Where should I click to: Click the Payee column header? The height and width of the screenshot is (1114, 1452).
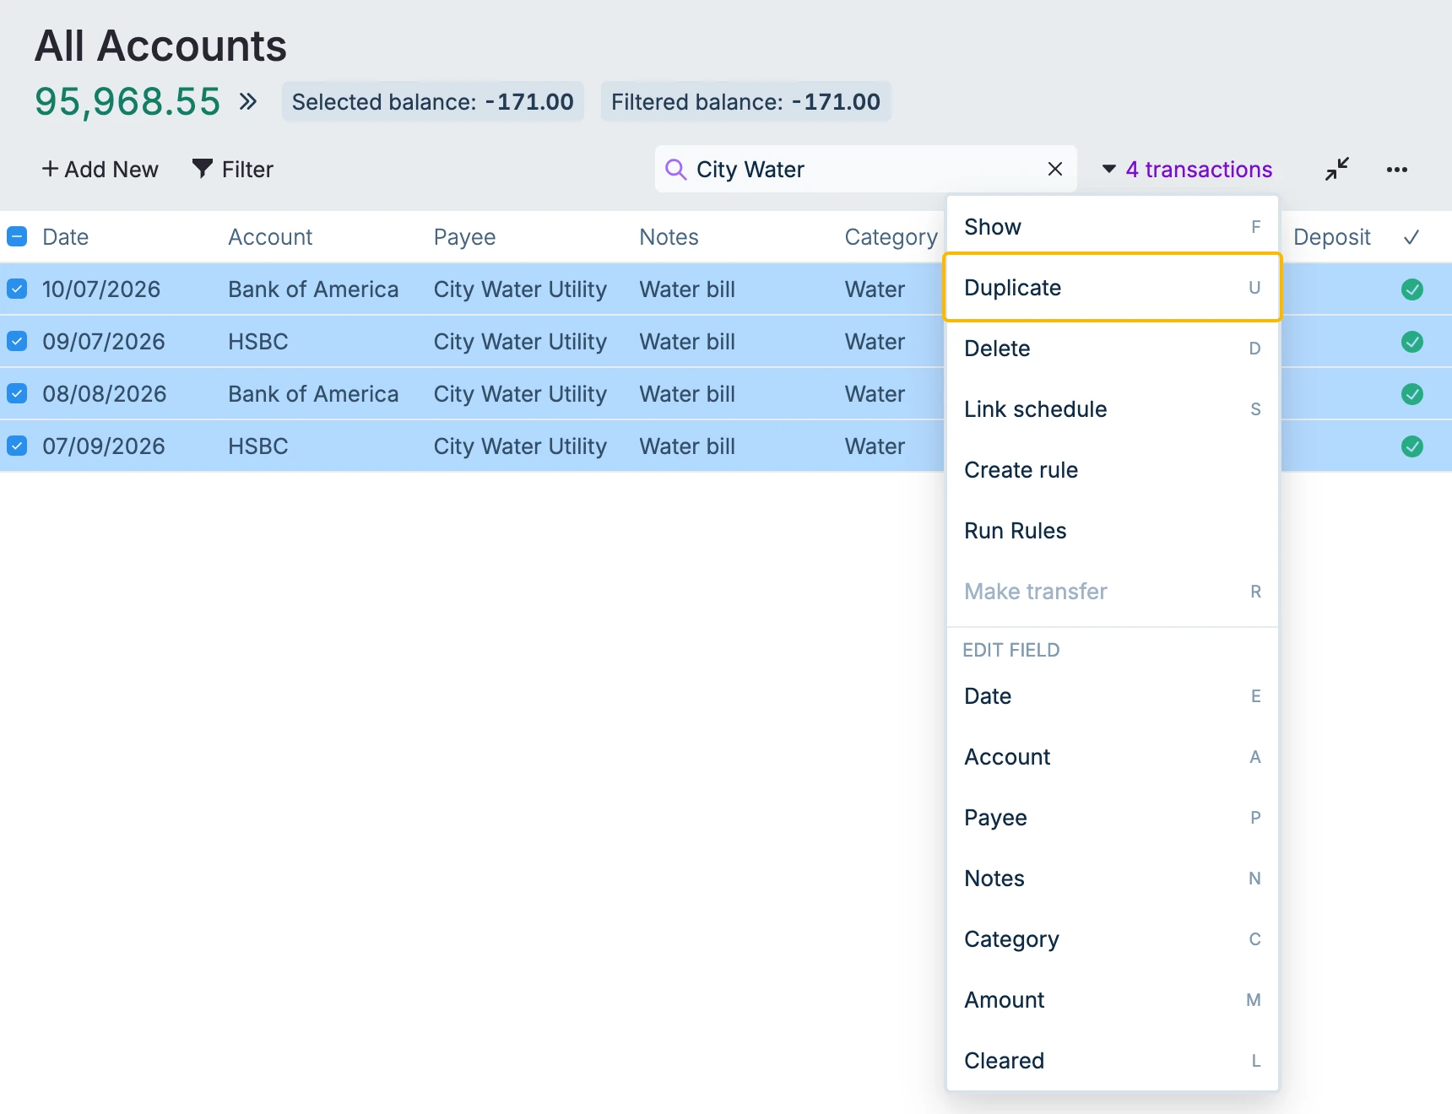(464, 237)
